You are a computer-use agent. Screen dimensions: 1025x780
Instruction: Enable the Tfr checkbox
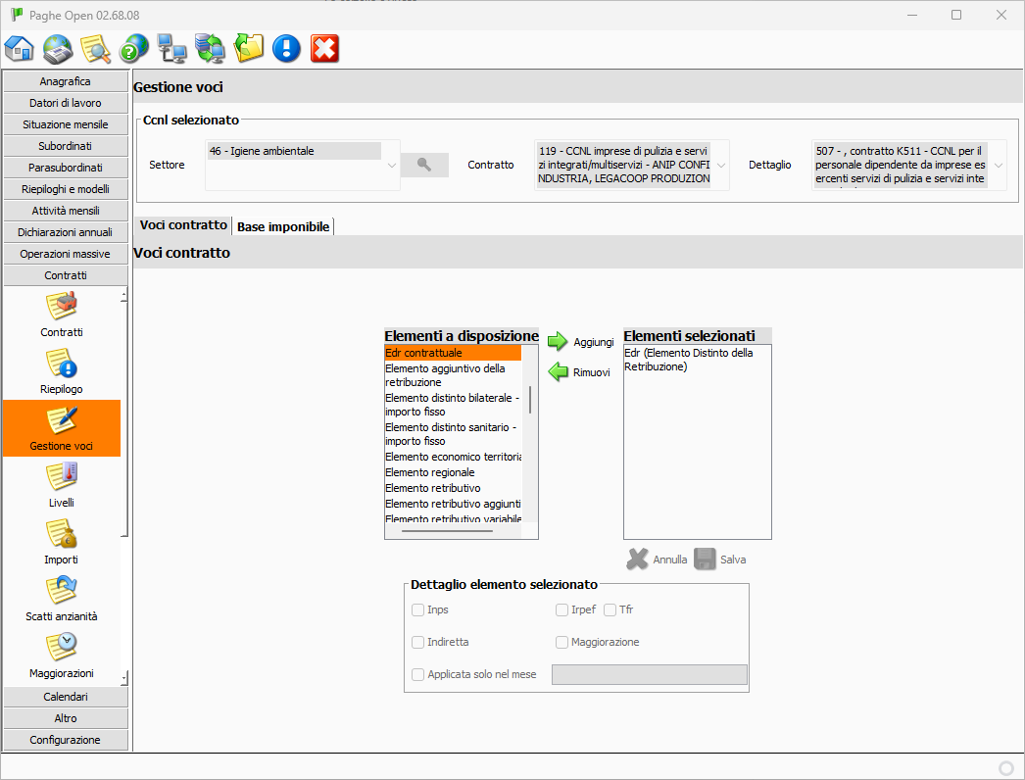pos(610,609)
